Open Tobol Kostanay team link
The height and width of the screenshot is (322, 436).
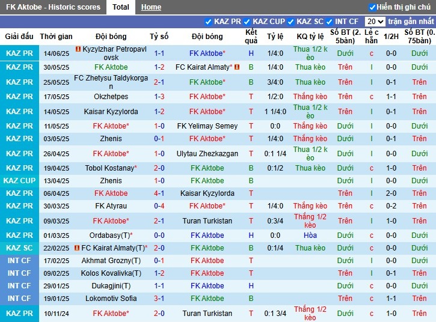click(110, 168)
